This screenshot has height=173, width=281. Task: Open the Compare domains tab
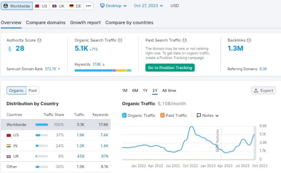(46, 23)
